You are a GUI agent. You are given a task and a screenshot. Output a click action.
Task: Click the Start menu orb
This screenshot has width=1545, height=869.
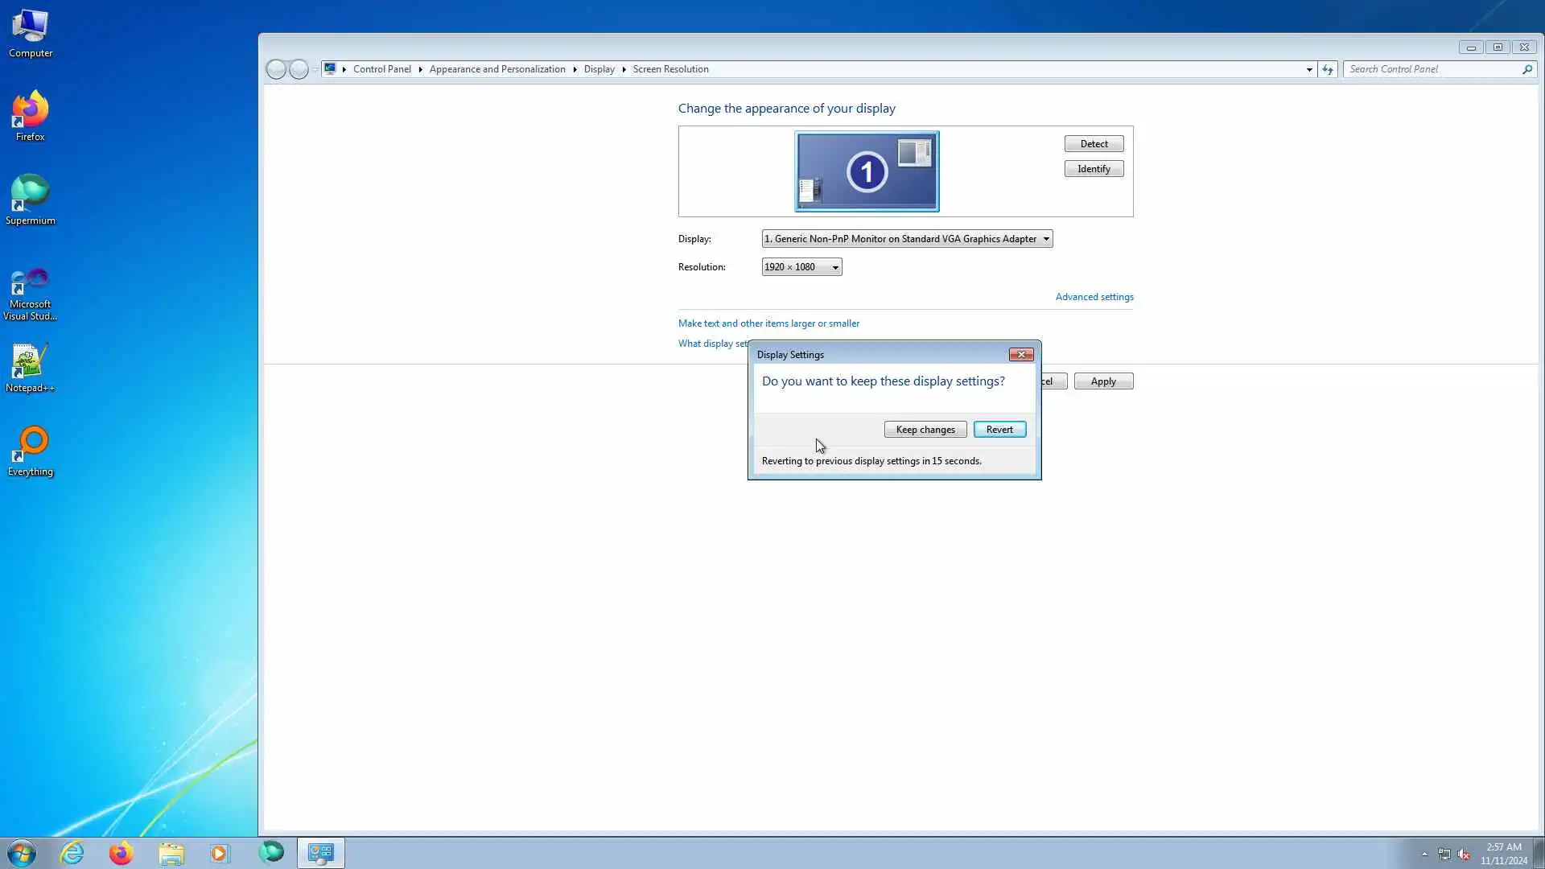22,853
